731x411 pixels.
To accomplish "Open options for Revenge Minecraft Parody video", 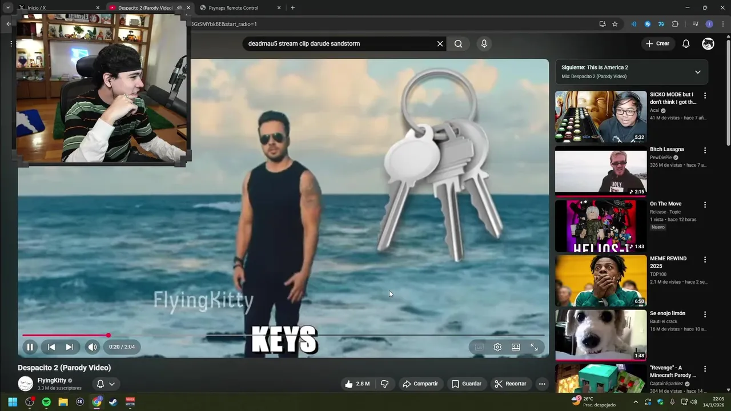I will tap(705, 369).
